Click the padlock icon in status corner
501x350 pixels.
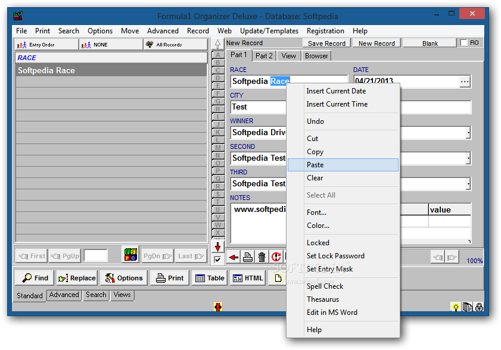tap(479, 307)
